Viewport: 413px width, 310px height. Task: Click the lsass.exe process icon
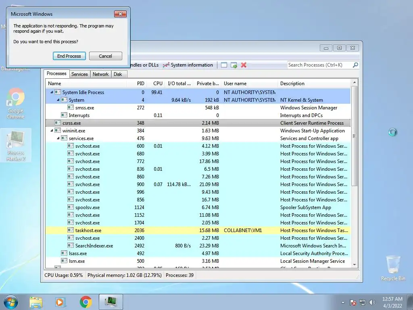coord(64,253)
